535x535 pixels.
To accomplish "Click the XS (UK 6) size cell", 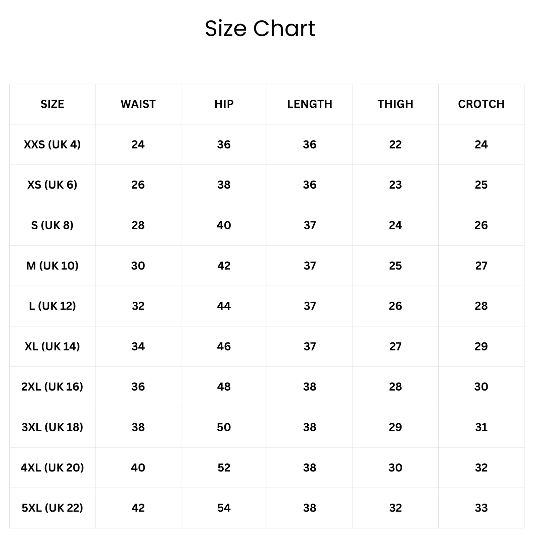I will click(52, 185).
